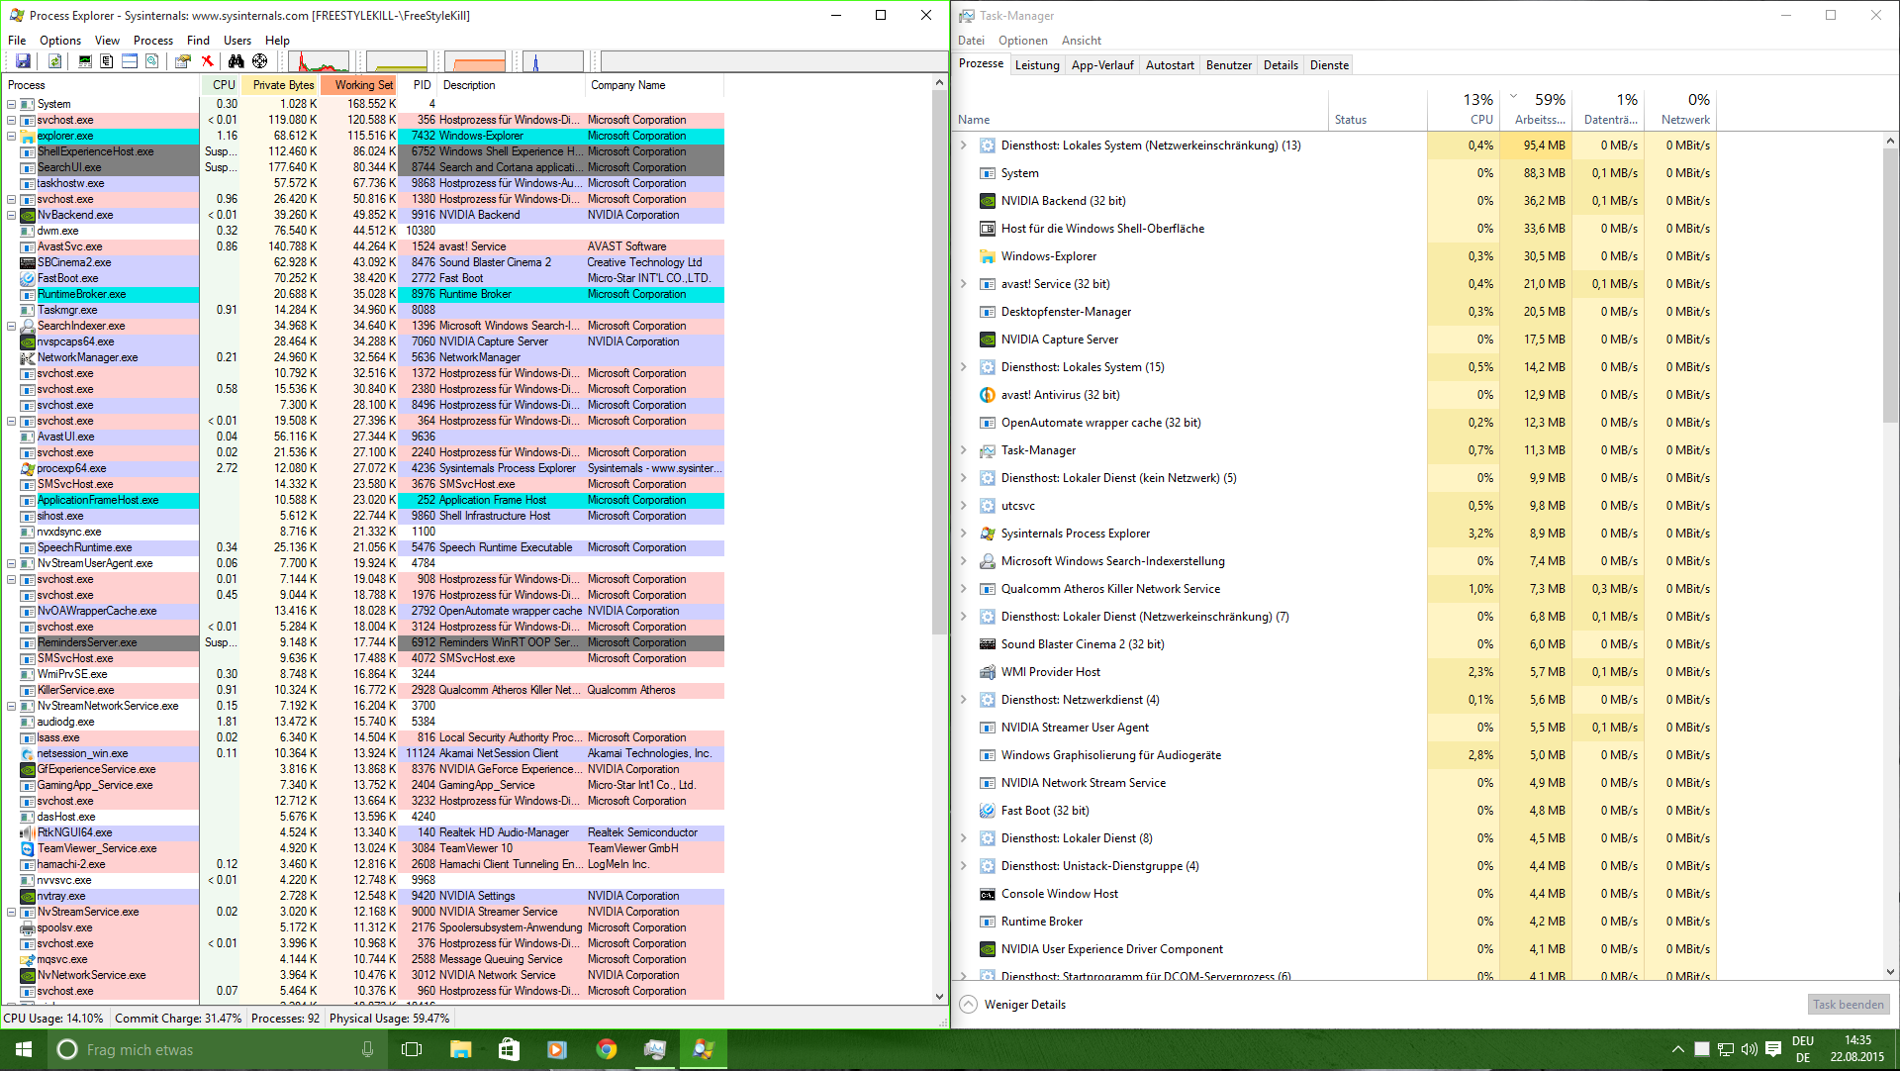Click the CPU usage mini graph
Image resolution: width=1900 pixels, height=1071 pixels.
(318, 61)
